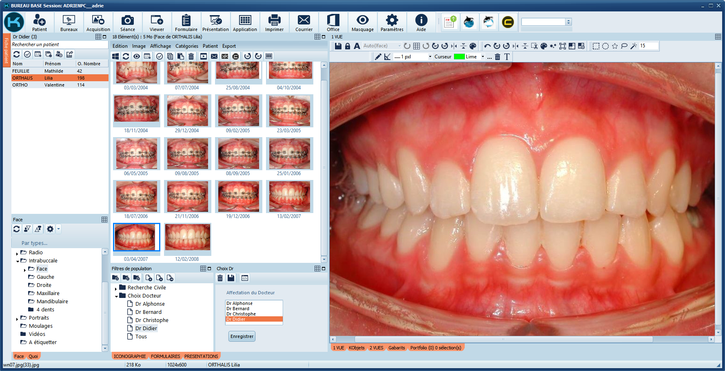
Task: Activate the text tool T icon
Action: click(507, 57)
